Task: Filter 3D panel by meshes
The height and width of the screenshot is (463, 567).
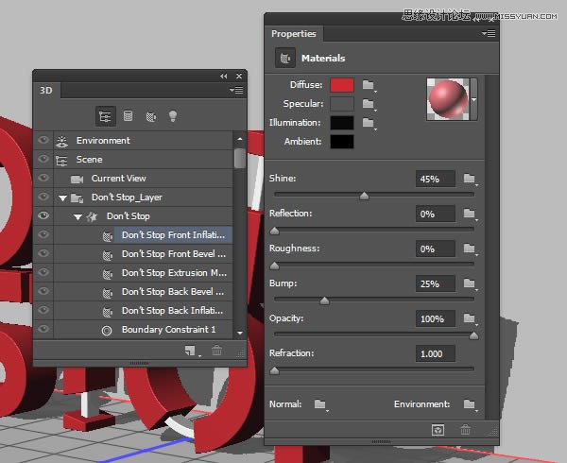Action: (128, 116)
